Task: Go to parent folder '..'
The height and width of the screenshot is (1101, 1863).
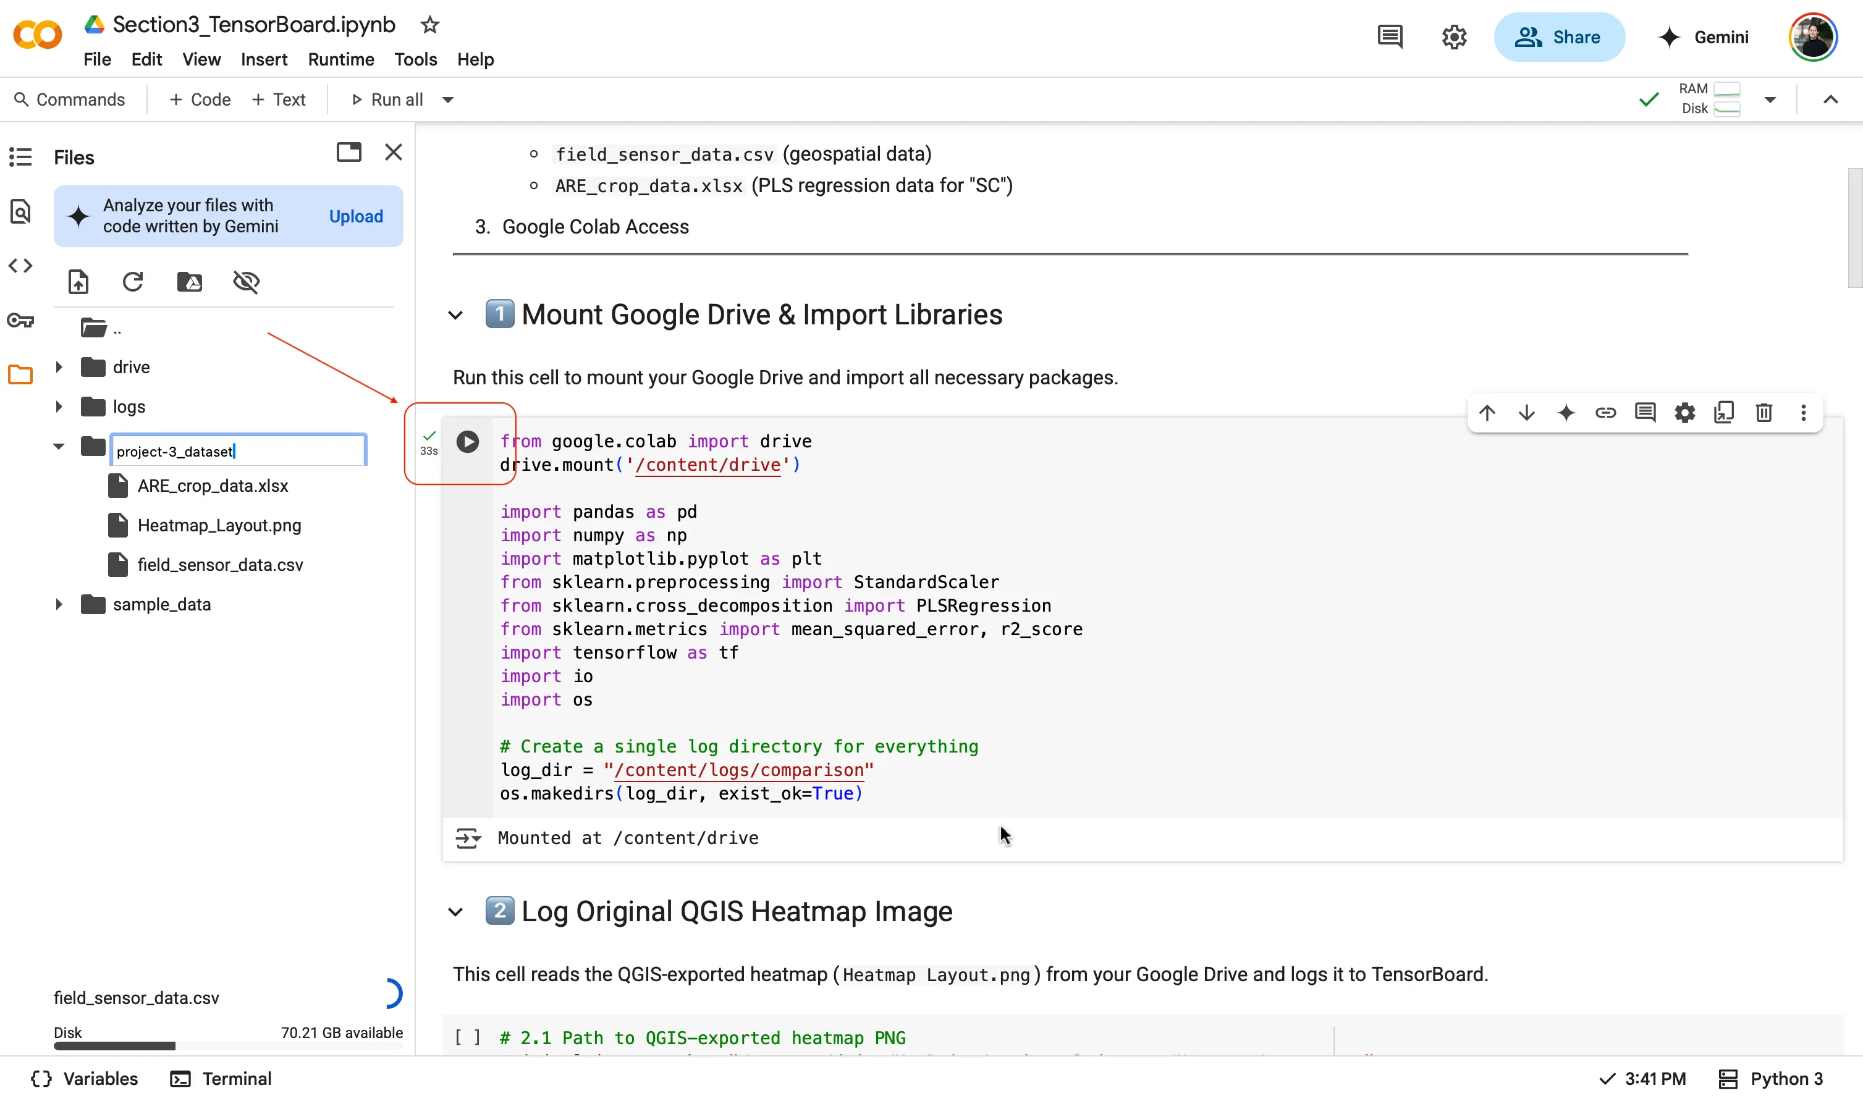Action: (101, 327)
